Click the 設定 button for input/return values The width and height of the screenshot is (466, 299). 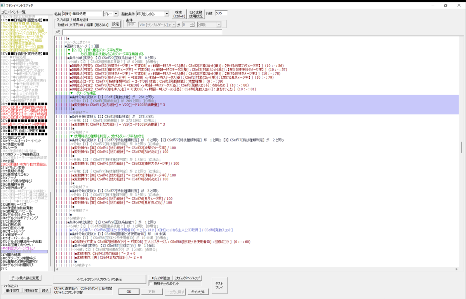(x=116, y=24)
